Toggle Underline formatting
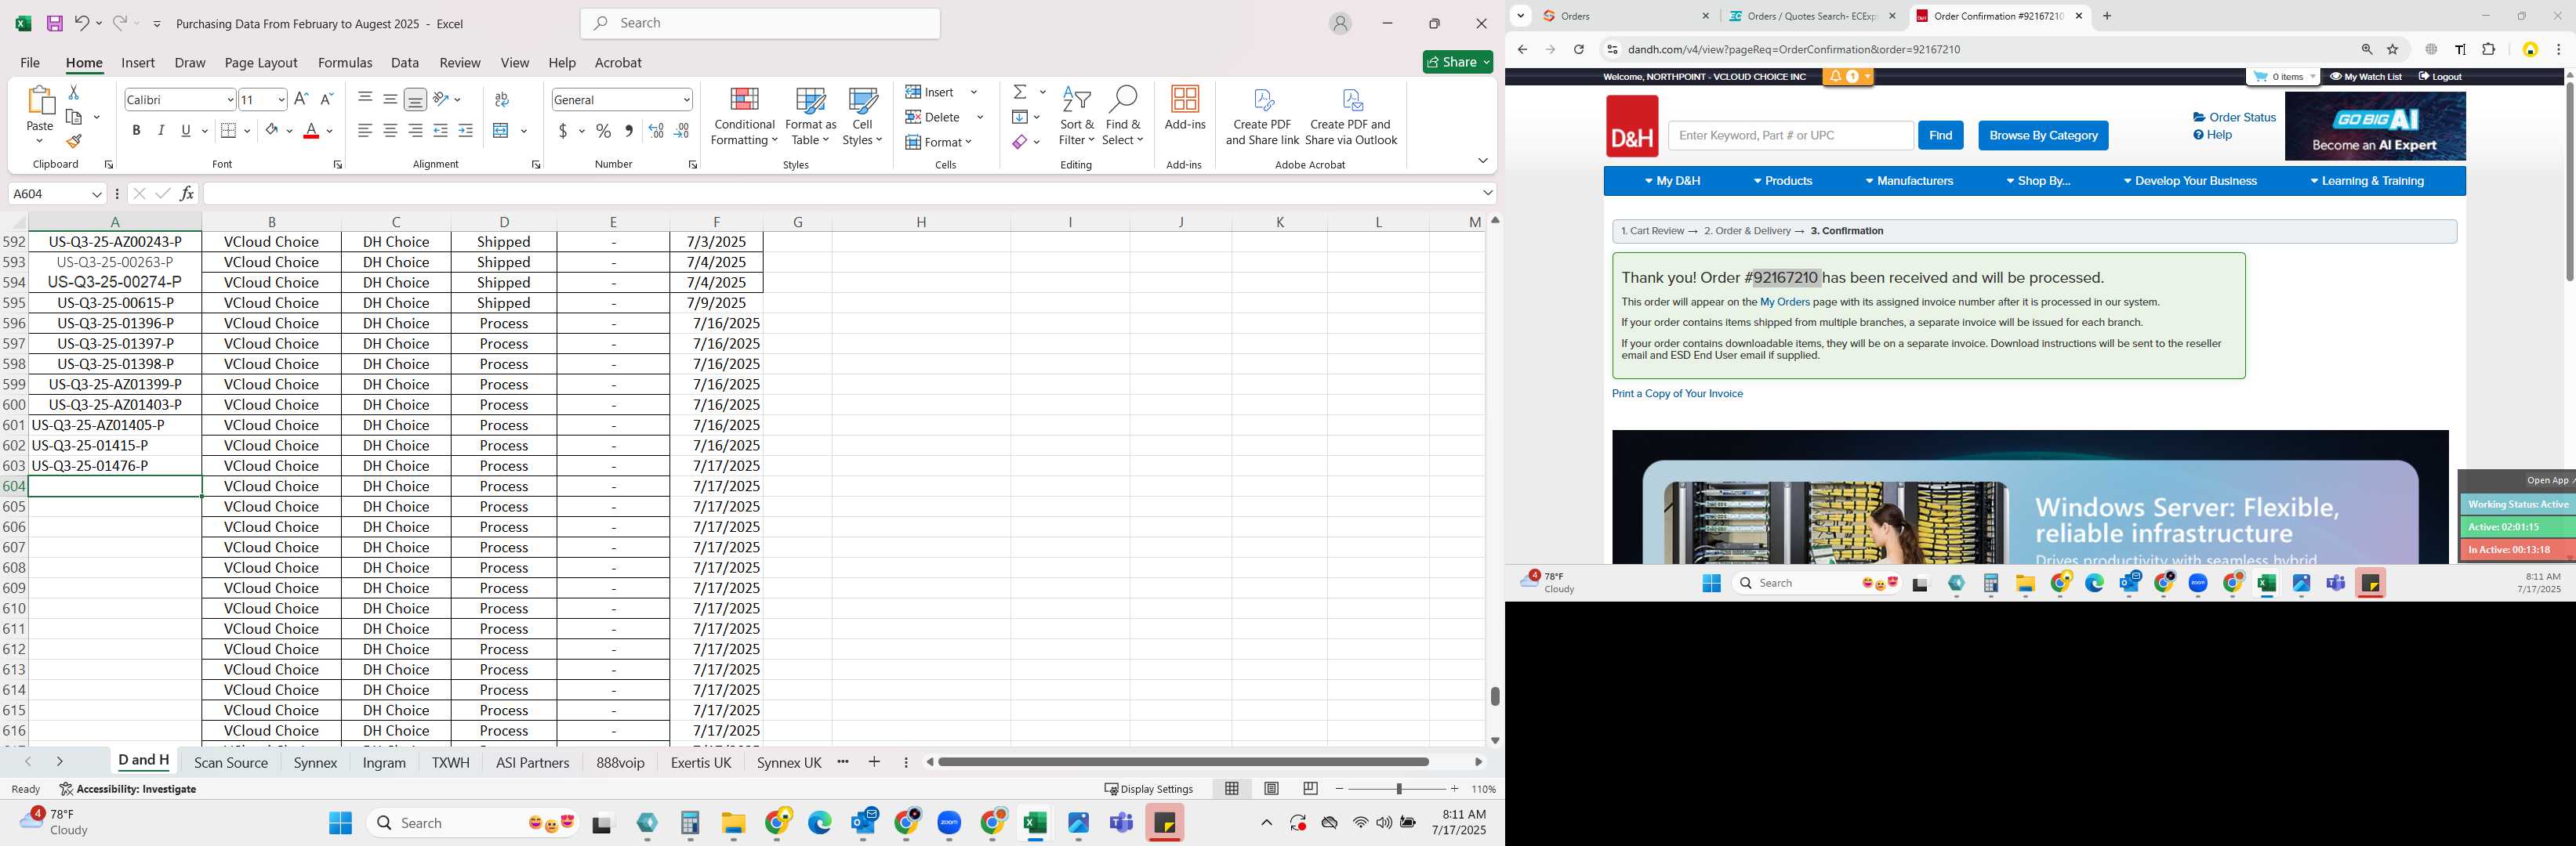 point(186,130)
